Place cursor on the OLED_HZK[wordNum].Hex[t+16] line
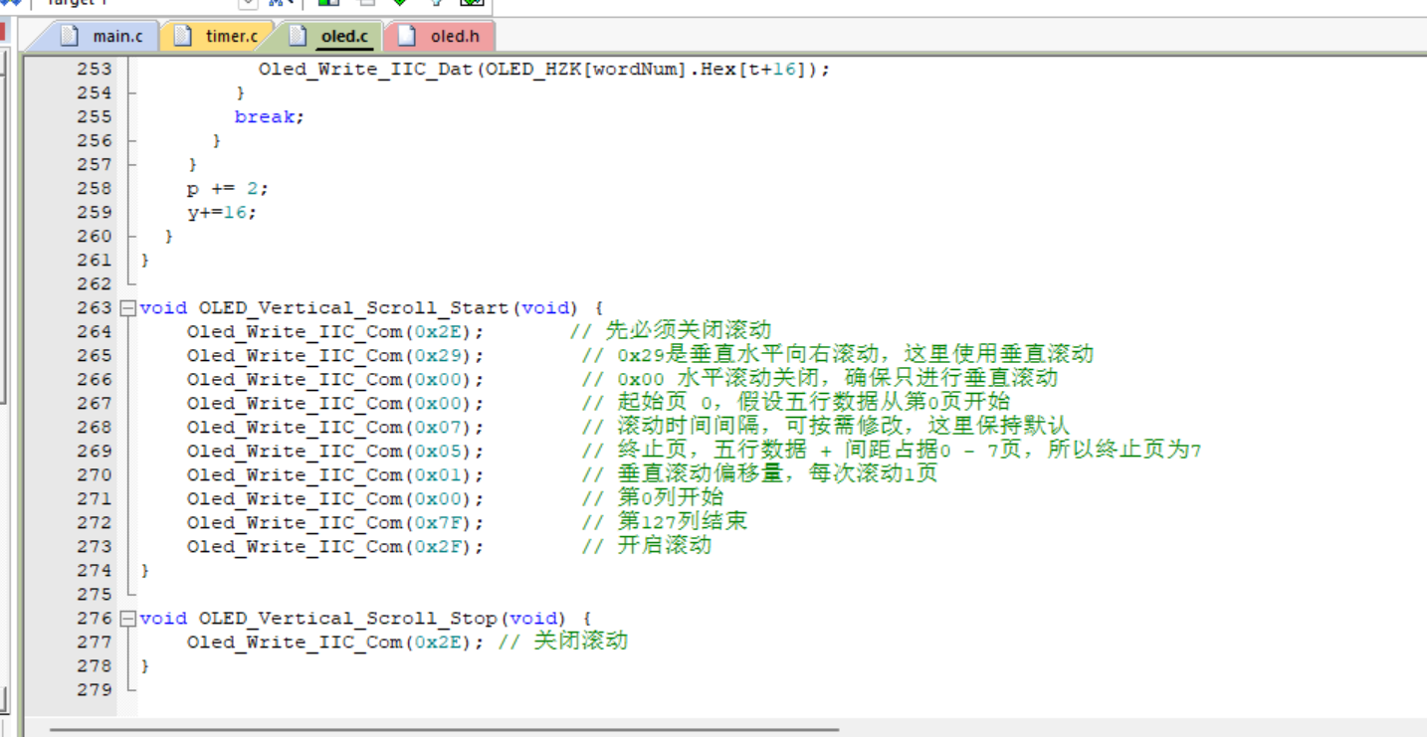 543,70
